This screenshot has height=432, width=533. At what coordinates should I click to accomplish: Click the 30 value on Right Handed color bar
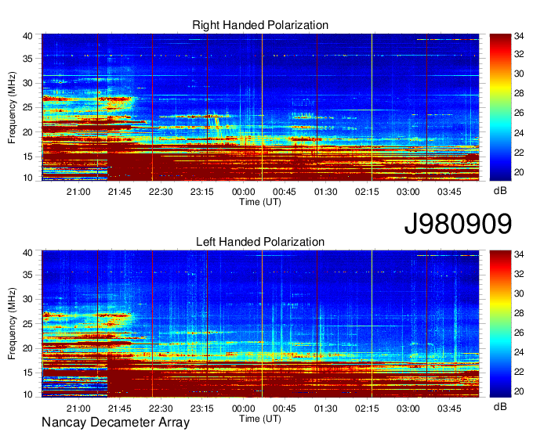(x=519, y=74)
